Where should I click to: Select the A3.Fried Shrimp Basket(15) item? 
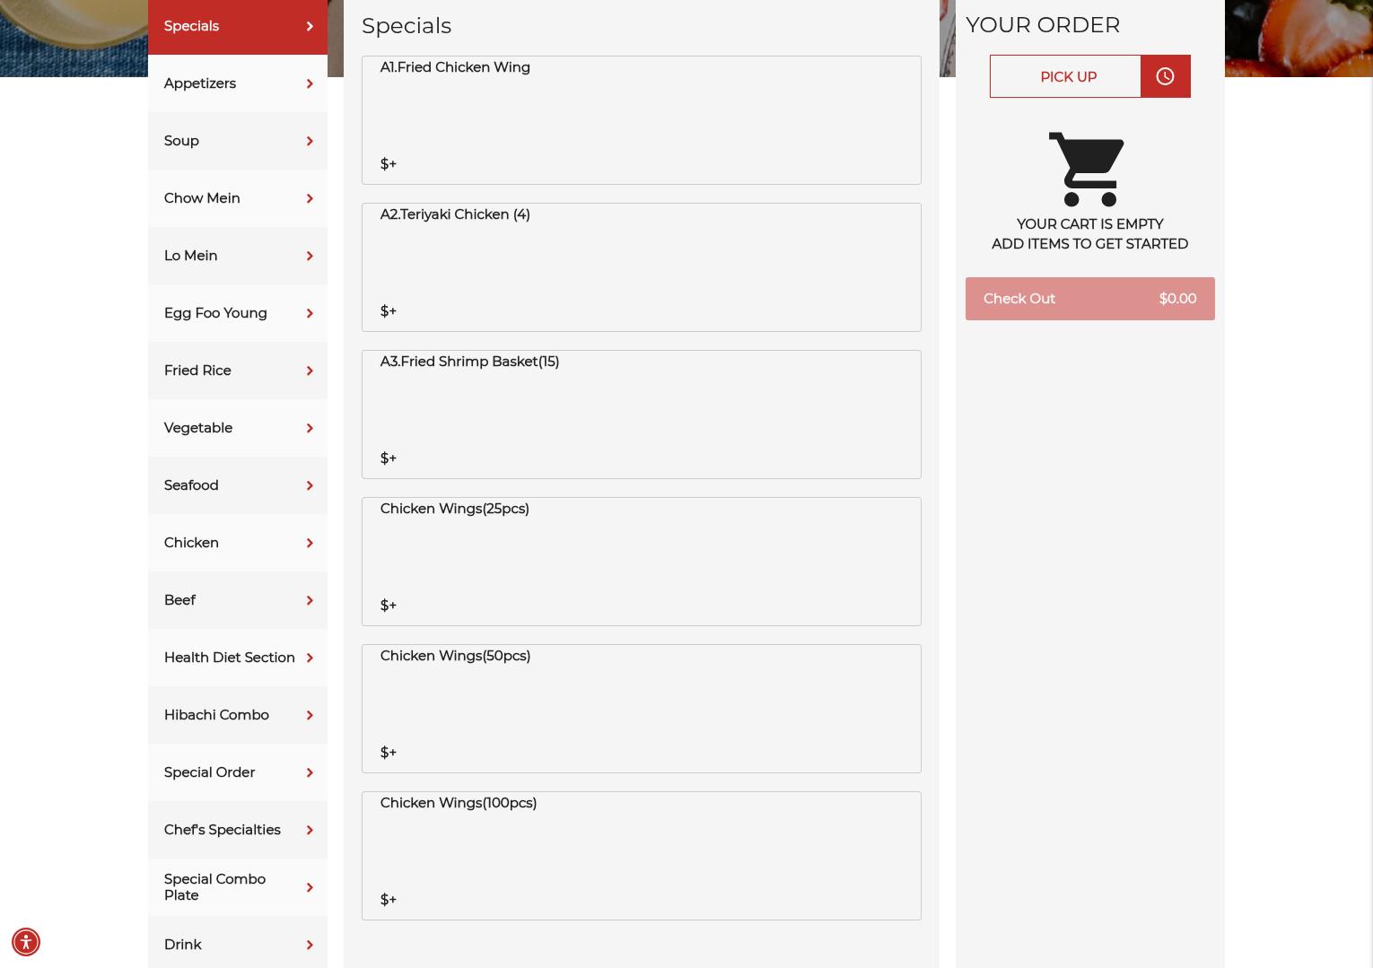[642, 414]
